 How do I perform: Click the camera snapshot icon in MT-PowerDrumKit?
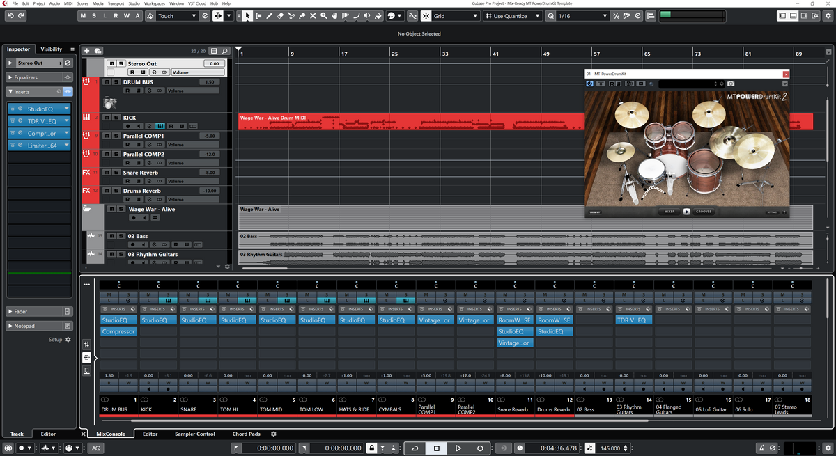(x=731, y=84)
